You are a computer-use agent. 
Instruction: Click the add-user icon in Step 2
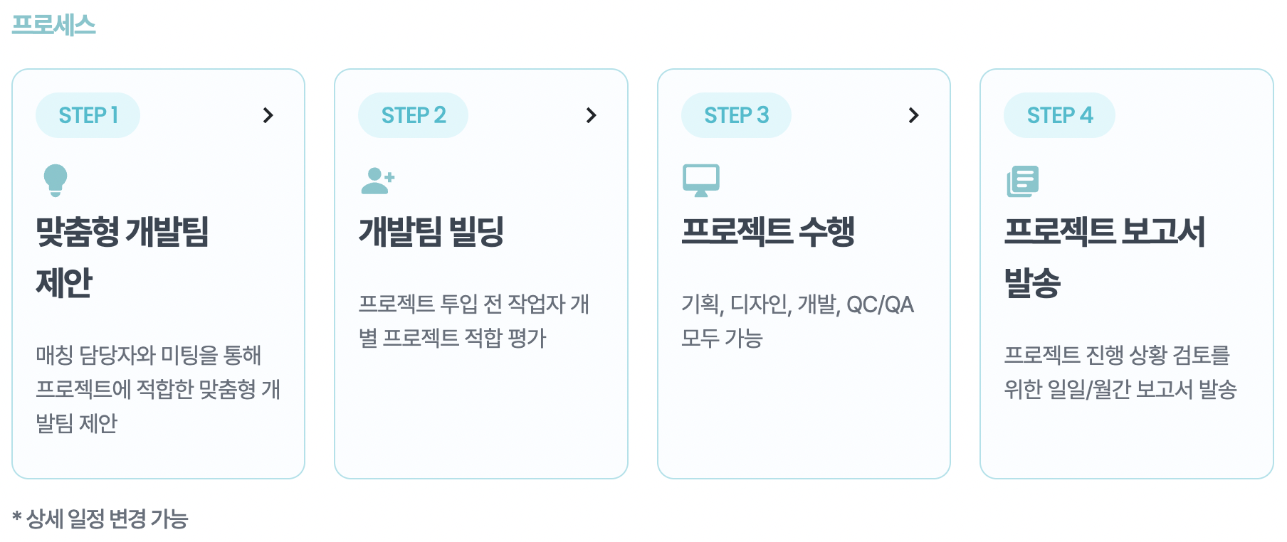(x=377, y=181)
